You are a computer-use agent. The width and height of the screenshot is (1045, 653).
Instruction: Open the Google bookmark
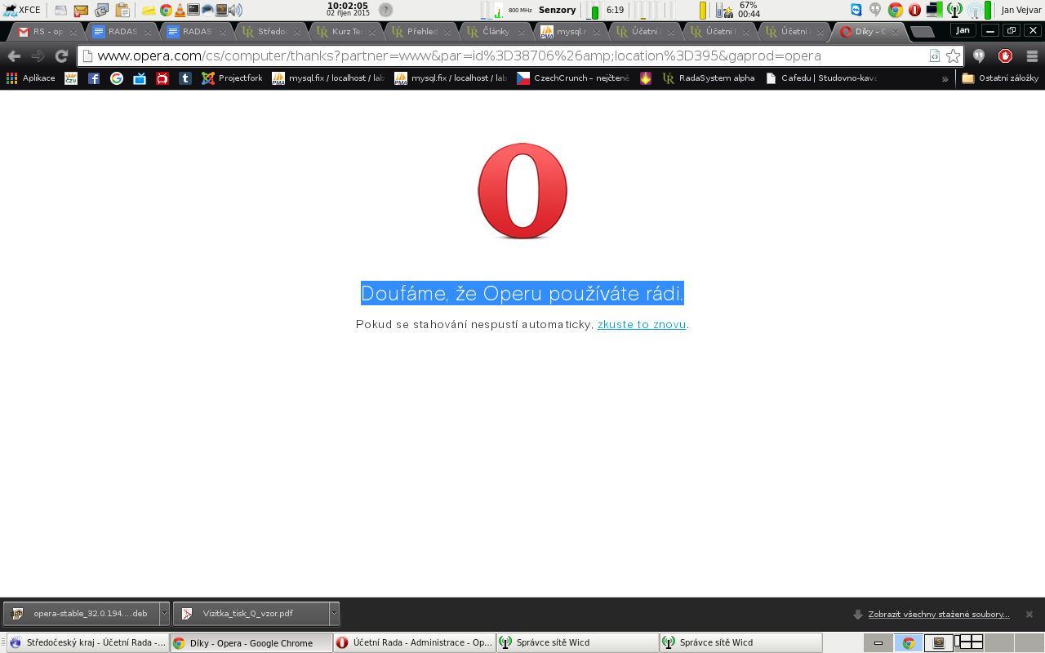[x=117, y=78]
